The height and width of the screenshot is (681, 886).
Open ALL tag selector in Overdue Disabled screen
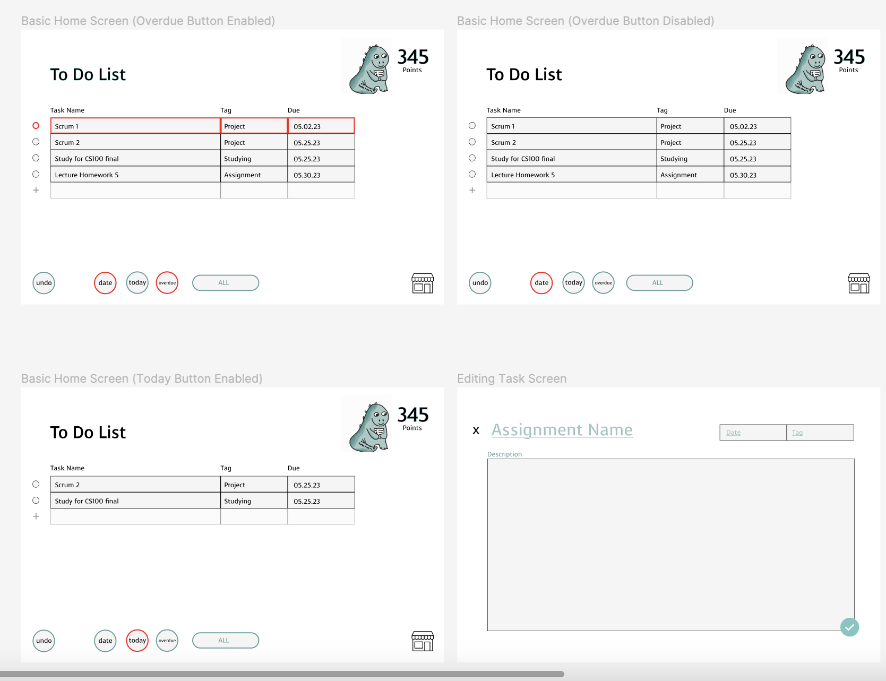point(660,283)
